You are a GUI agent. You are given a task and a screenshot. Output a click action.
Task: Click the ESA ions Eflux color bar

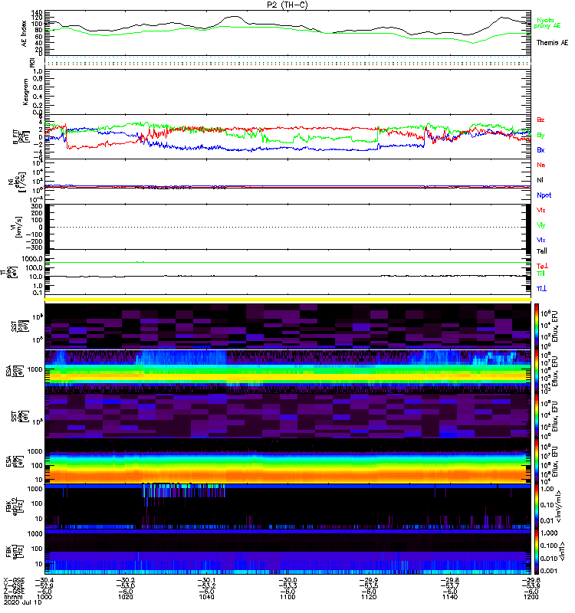(x=537, y=371)
